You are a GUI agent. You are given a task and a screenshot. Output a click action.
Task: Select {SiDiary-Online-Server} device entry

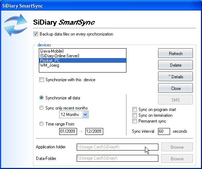click(82, 56)
